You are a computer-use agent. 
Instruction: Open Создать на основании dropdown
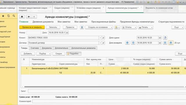pos(99,27)
